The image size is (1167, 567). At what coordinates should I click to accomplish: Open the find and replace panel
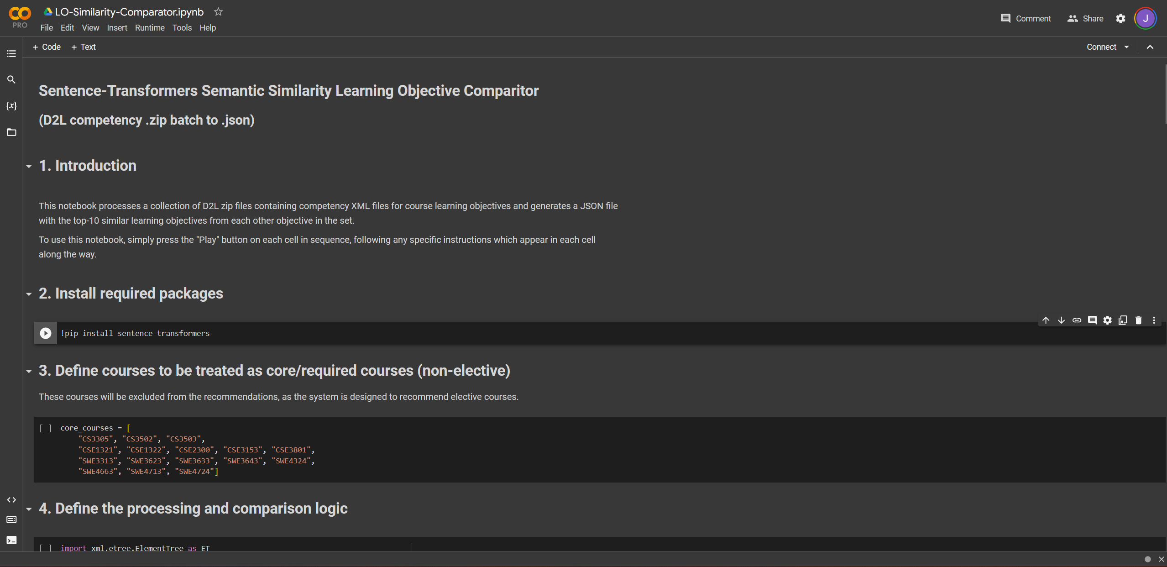pyautogui.click(x=11, y=79)
